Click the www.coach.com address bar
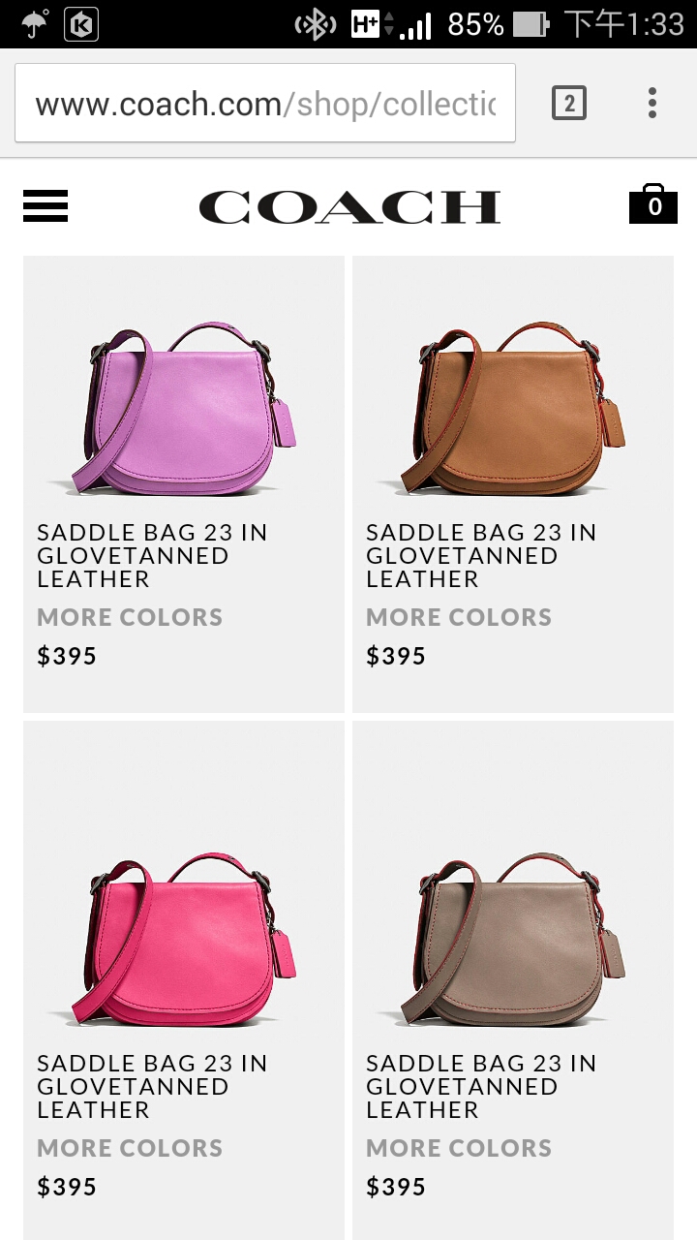 point(265,103)
